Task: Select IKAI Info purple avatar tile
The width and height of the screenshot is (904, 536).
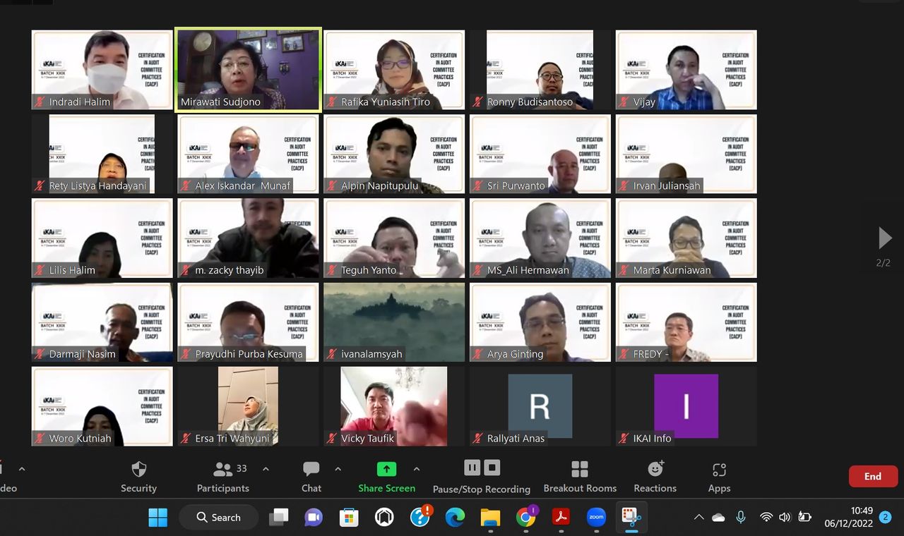Action: point(686,406)
